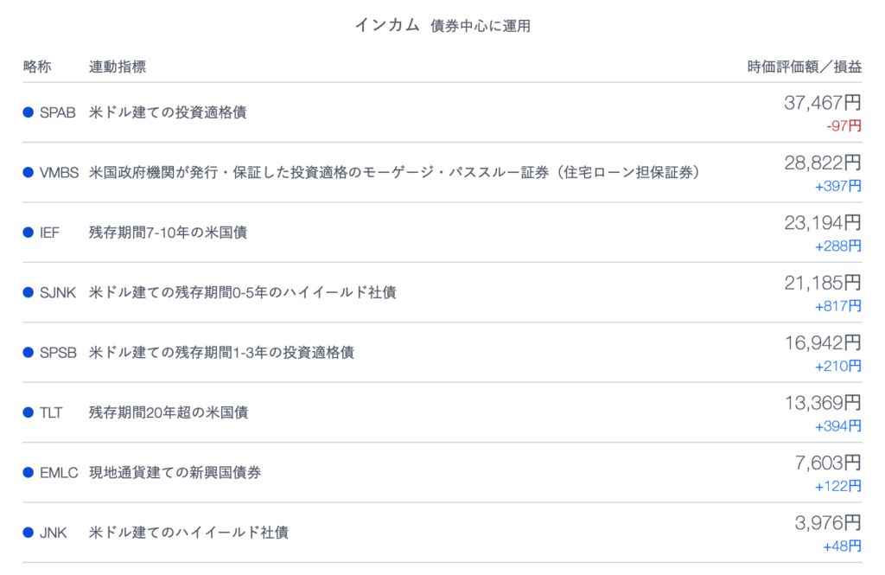Click the インカム section heading
This screenshot has width=885, height=575.
[387, 25]
